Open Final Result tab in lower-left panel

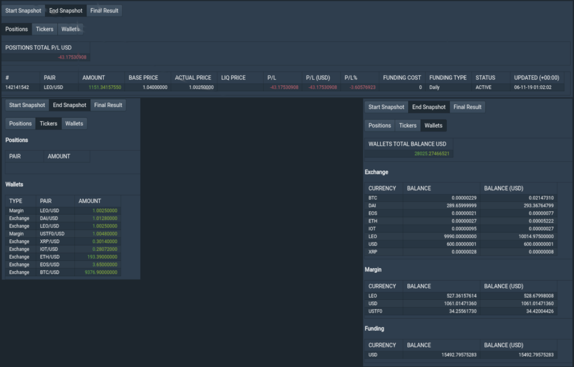point(108,105)
